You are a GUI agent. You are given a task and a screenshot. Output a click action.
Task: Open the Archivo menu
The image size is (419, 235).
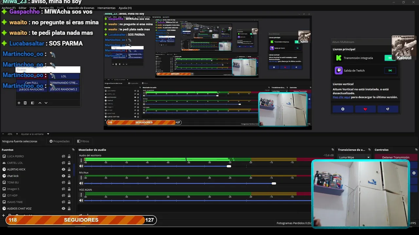(9, 8)
